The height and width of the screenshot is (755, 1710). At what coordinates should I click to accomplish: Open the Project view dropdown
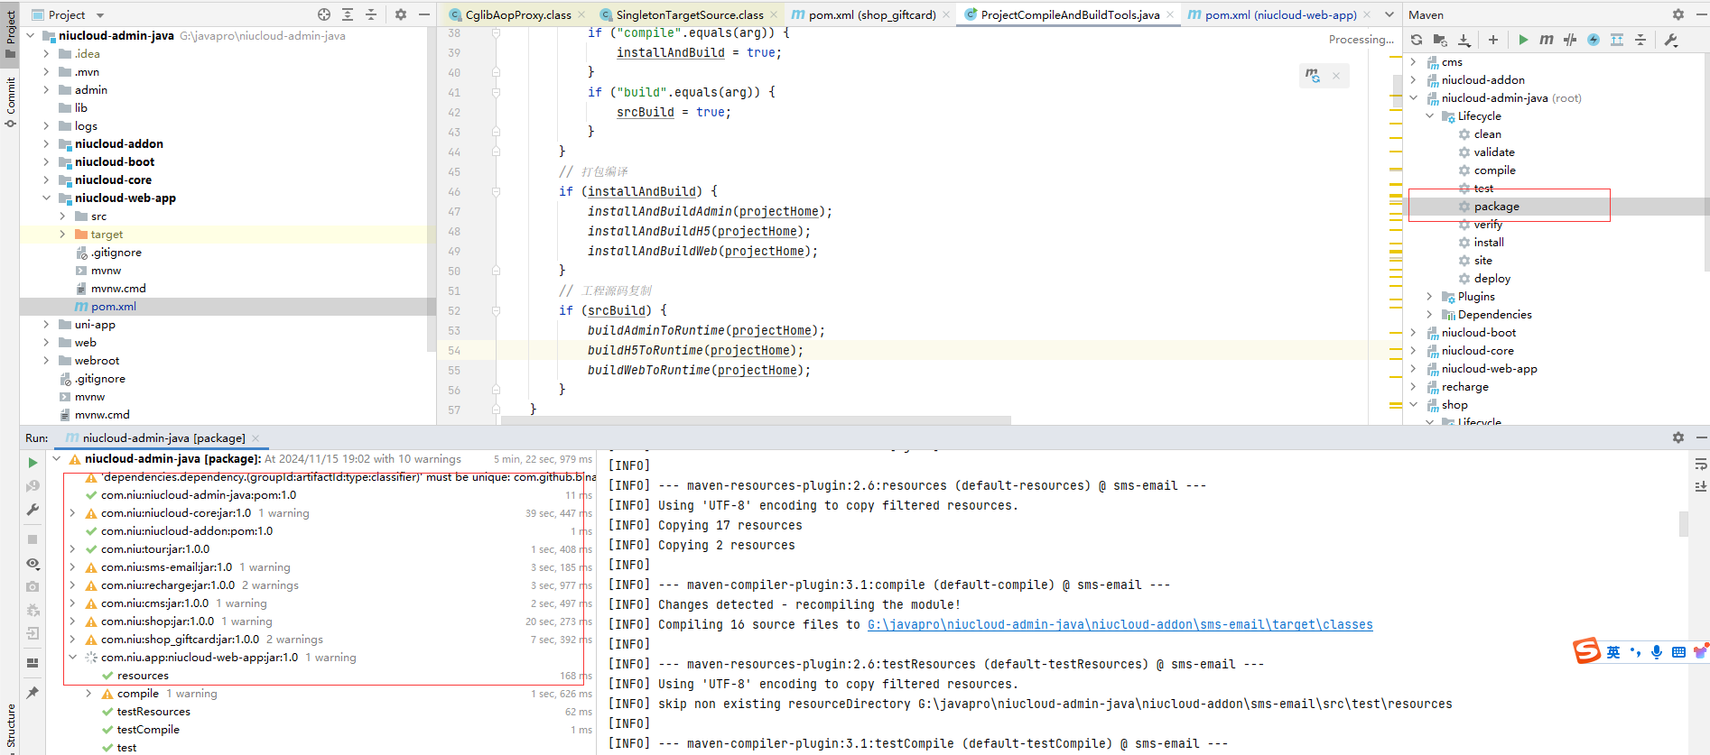(100, 15)
